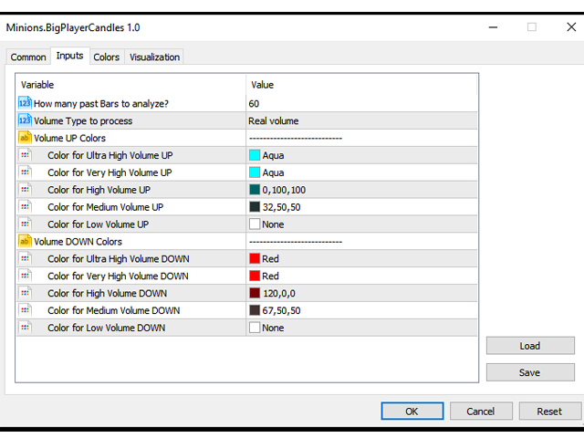Save the current inputs to file

[530, 372]
